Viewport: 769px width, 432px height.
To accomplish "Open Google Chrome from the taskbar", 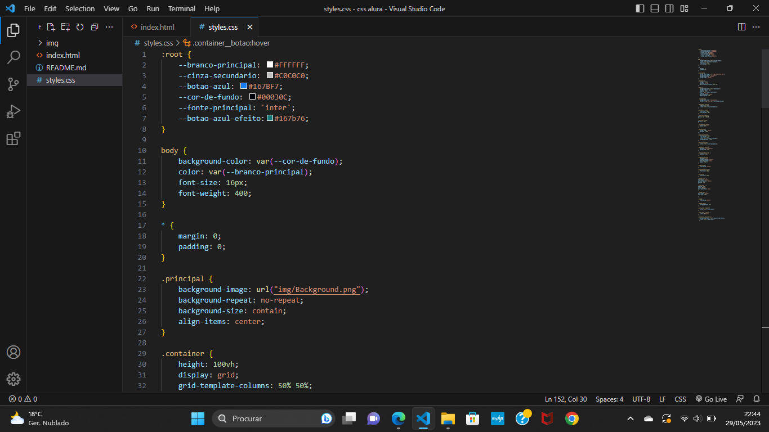I will 572,418.
